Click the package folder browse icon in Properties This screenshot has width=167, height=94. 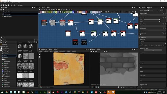(x=165, y=44)
